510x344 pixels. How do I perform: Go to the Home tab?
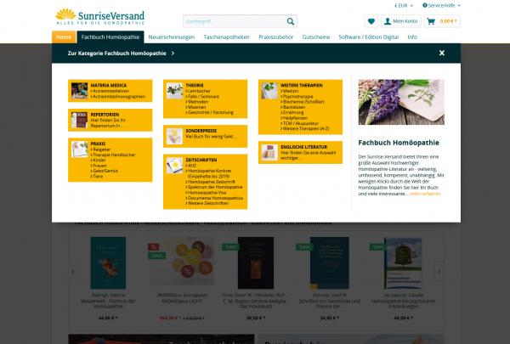(x=63, y=37)
